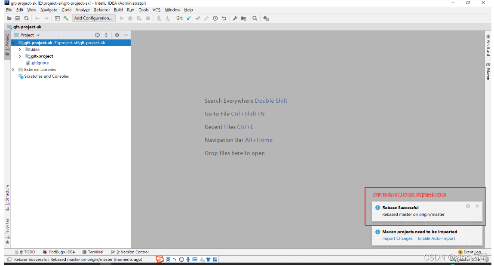Open Rebase notification gear settings

click(x=468, y=206)
